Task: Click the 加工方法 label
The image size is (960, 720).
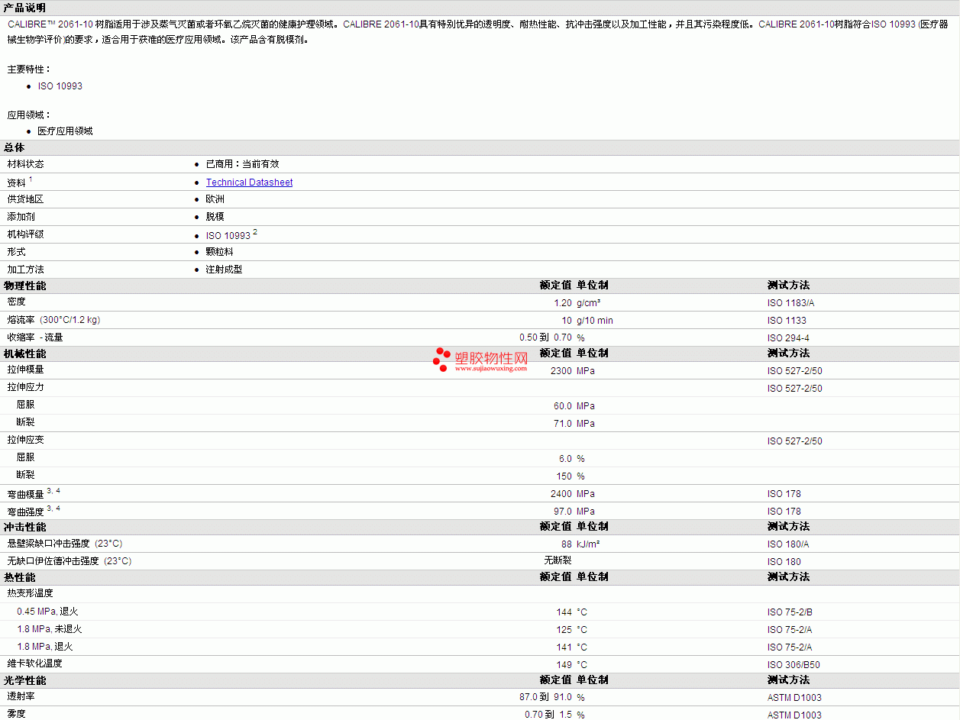Action: pos(26,270)
